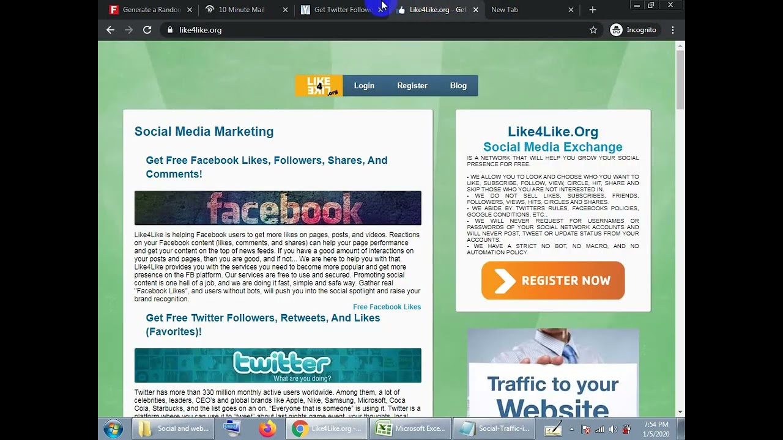Close the 10 Minute Mail tab

285,10
